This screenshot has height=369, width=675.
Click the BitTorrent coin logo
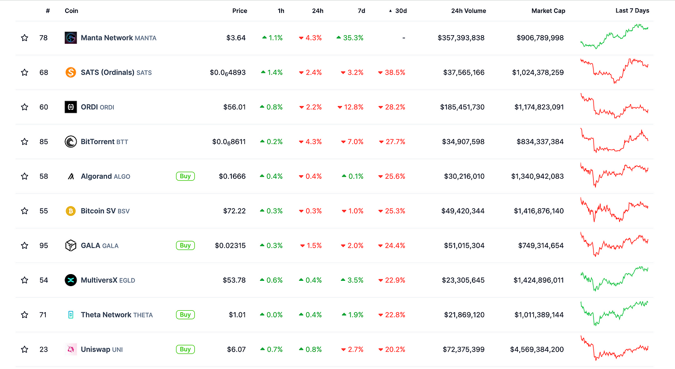(71, 142)
